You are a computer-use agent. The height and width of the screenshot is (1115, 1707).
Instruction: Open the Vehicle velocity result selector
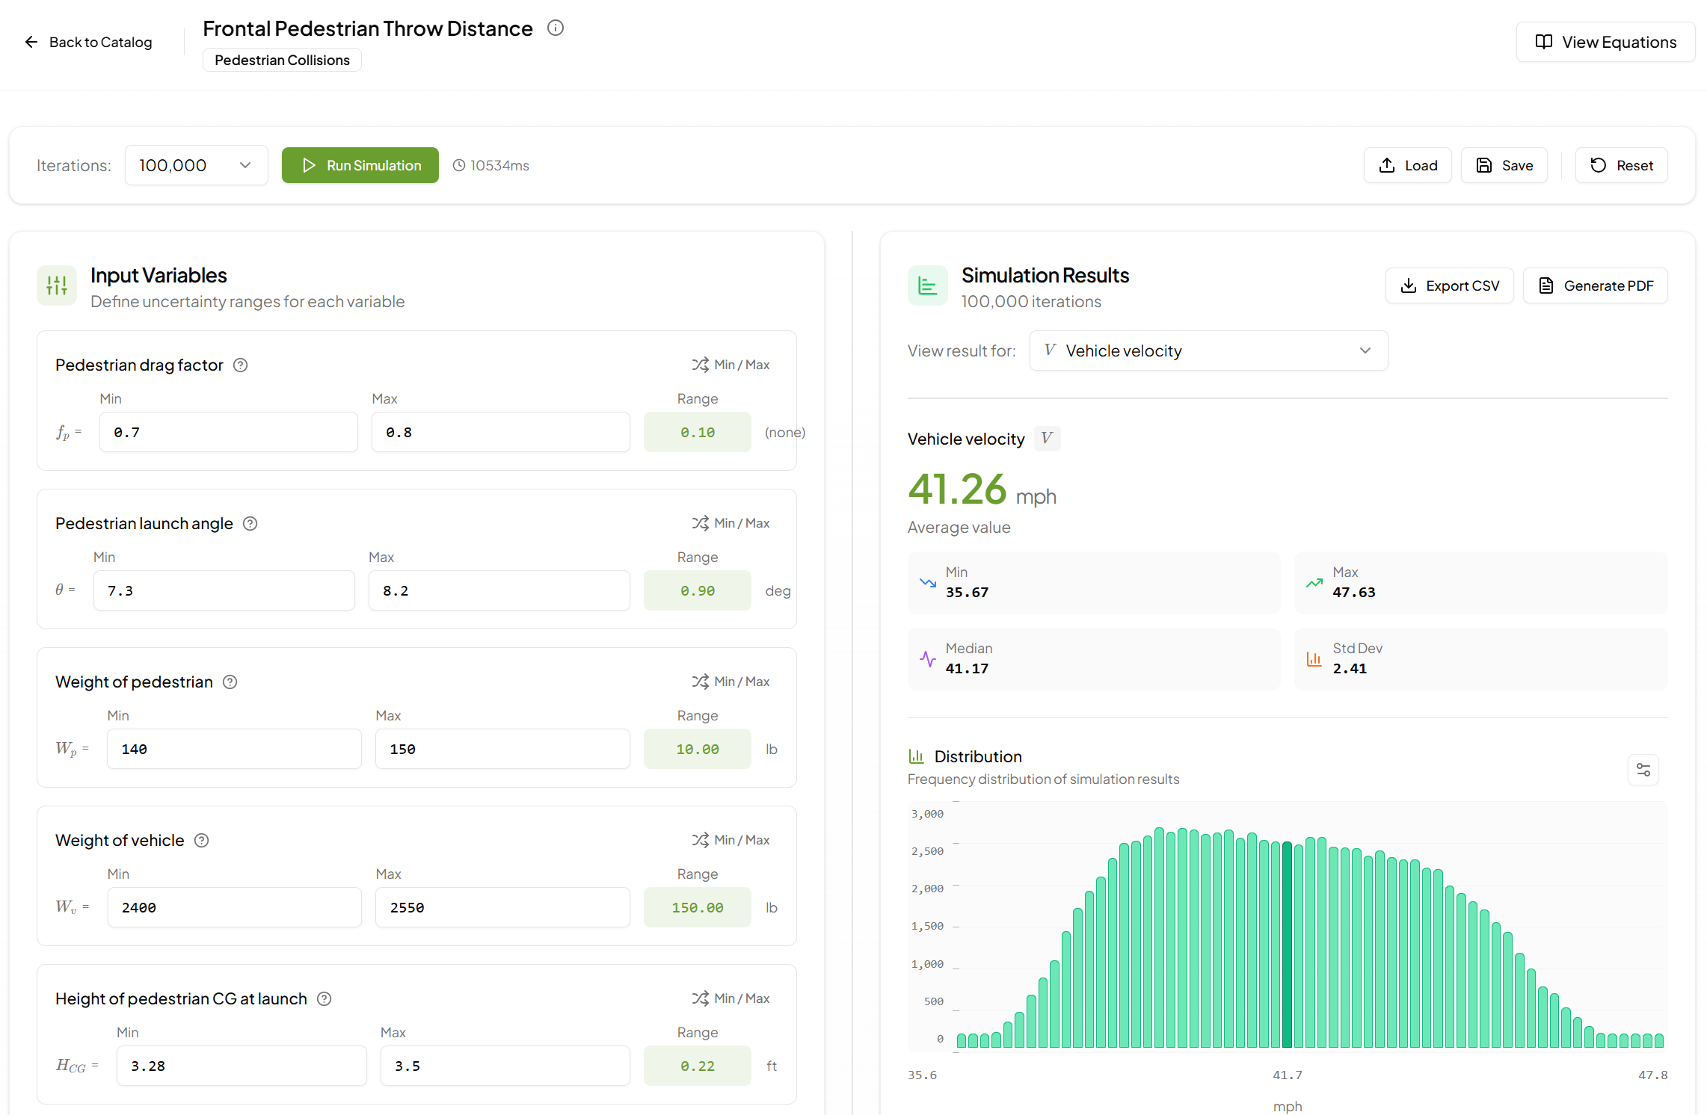[1208, 350]
